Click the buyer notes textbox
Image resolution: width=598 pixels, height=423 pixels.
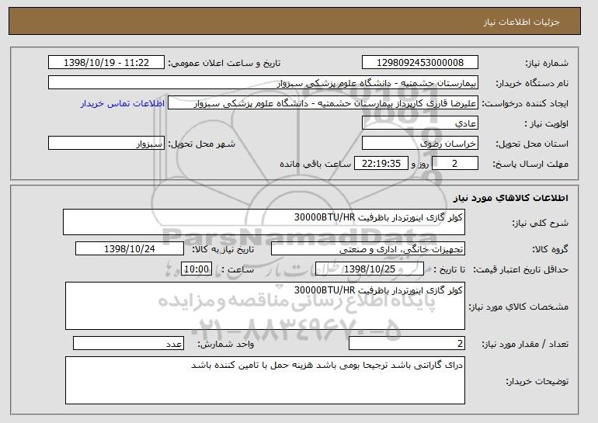tap(265, 380)
